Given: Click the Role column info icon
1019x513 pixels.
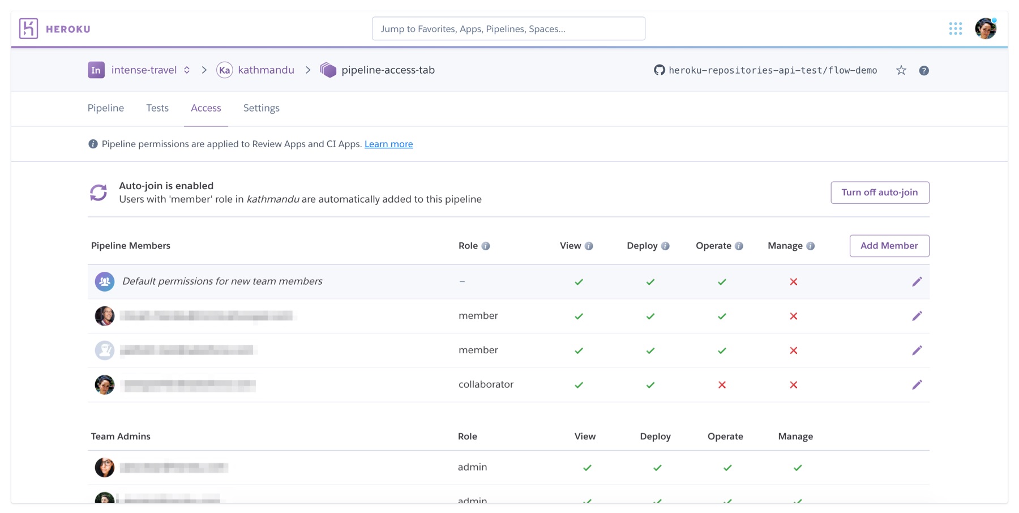Looking at the screenshot, I should [x=487, y=246].
